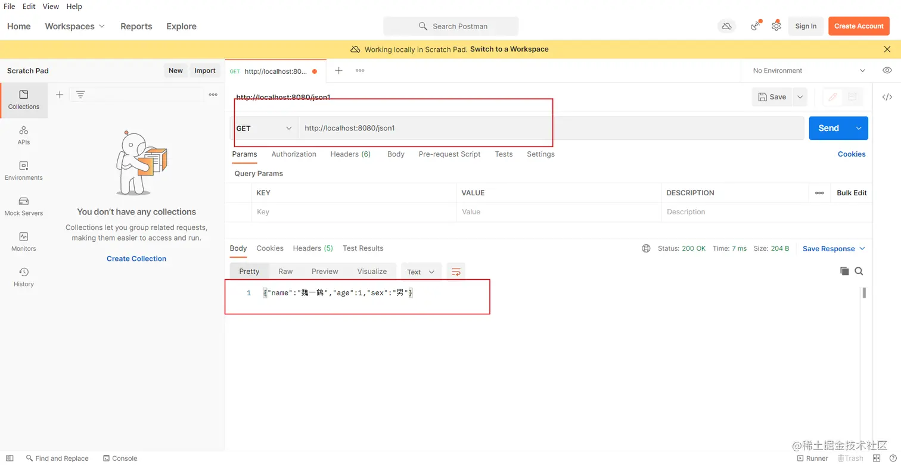This screenshot has height=465, width=901.
Task: Open the Edit menu
Action: (29, 7)
